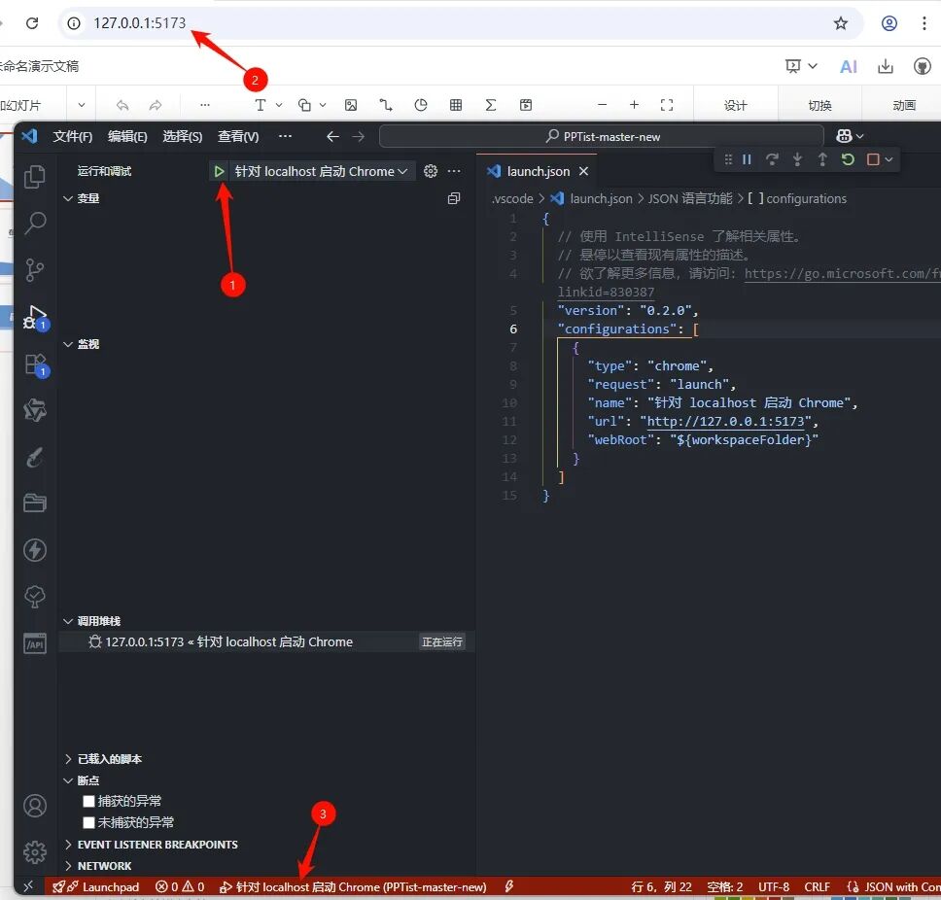The height and width of the screenshot is (900, 941).
Task: Click the CRLF line ending in the status bar
Action: (817, 886)
